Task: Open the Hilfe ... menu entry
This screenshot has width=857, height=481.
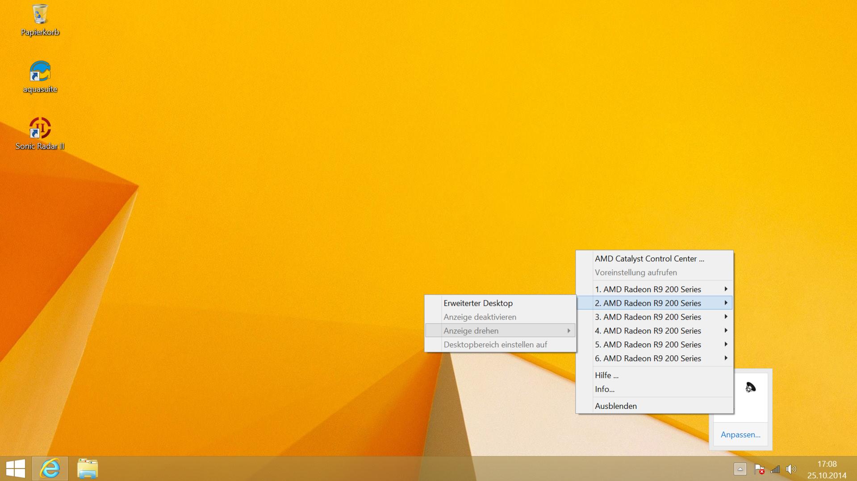Action: tap(655, 375)
